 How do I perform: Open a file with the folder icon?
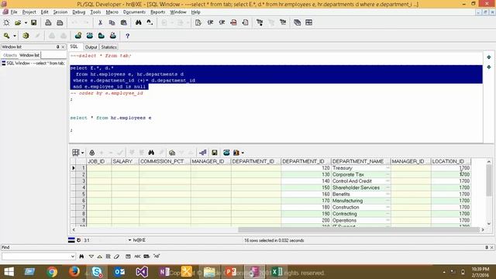(x=18, y=22)
